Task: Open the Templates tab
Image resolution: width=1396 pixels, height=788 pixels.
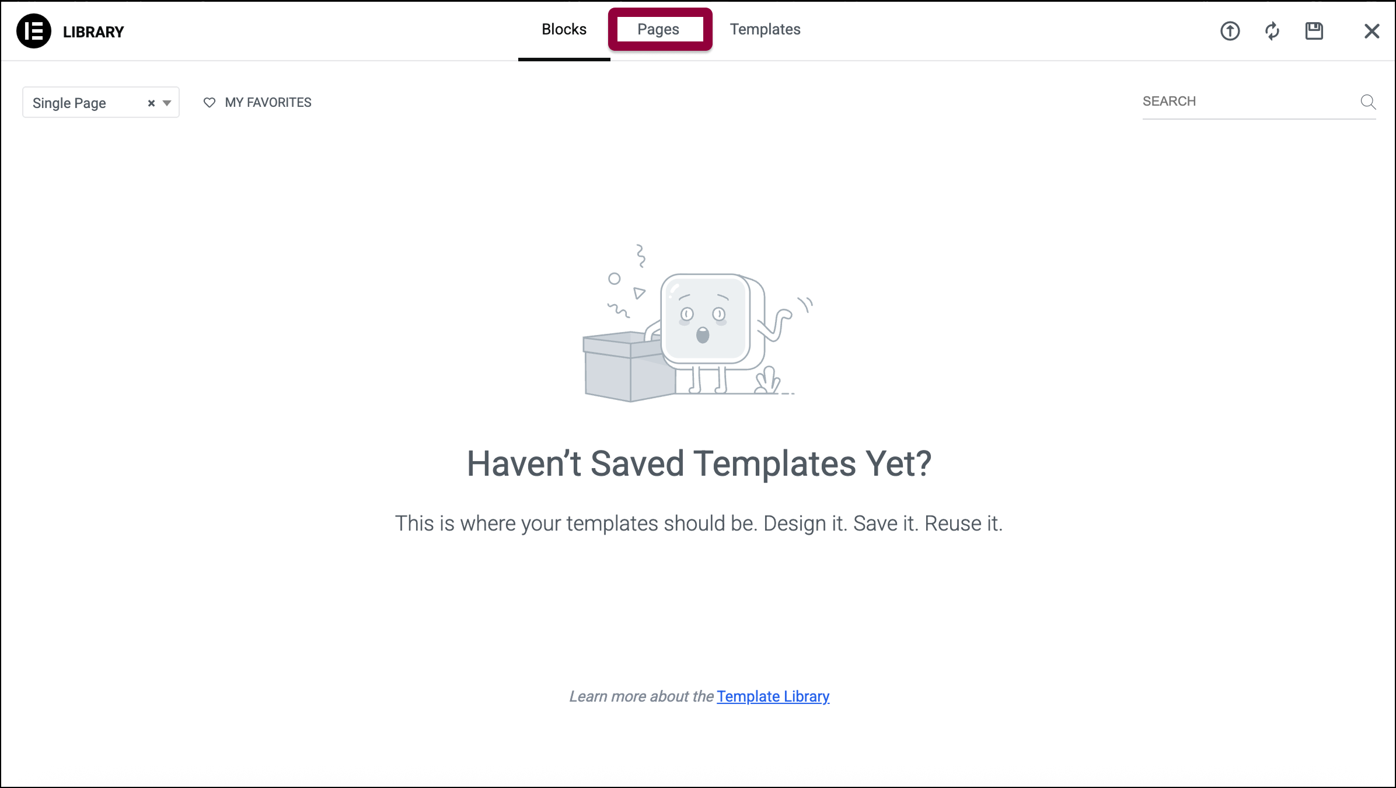Action: [x=765, y=29]
